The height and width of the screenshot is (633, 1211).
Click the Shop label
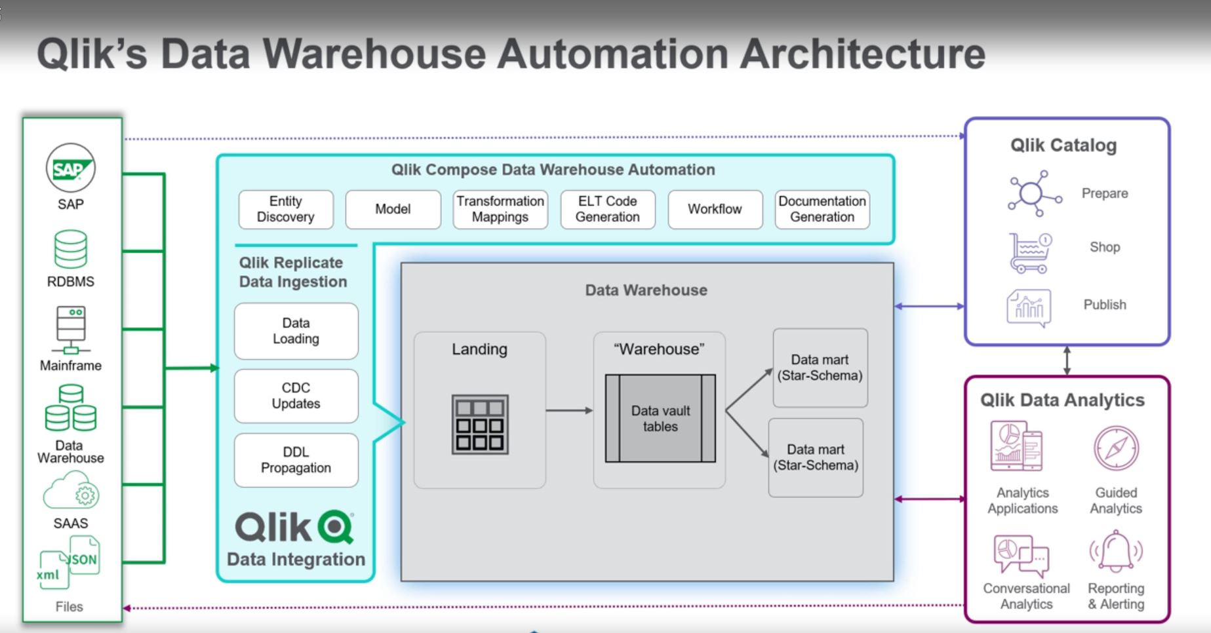pyautogui.click(x=1105, y=247)
